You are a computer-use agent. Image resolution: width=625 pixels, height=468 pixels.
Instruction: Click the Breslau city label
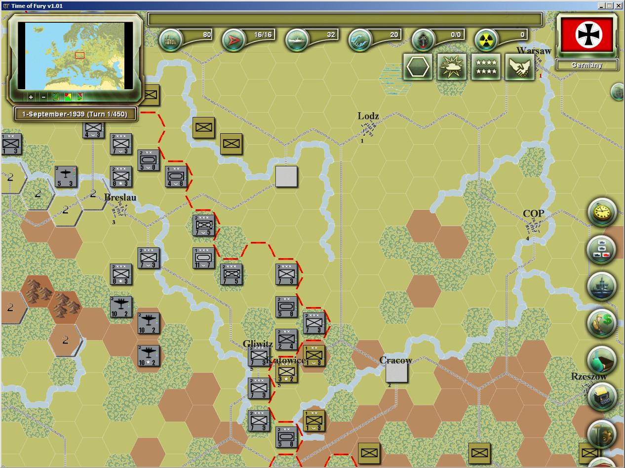point(120,197)
